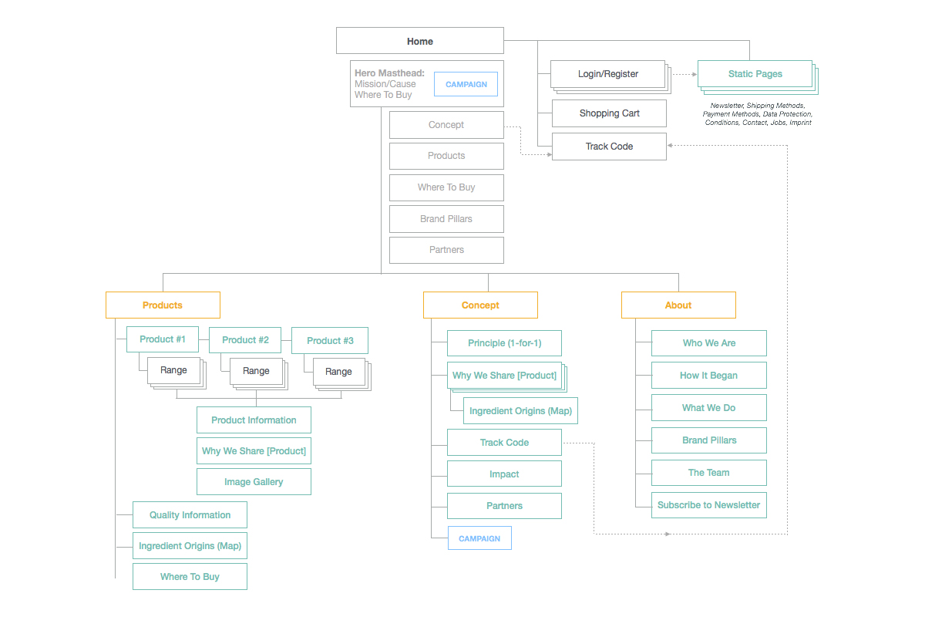This screenshot has width=925, height=617.
Task: Click the Home box at the top
Action: coord(420,42)
